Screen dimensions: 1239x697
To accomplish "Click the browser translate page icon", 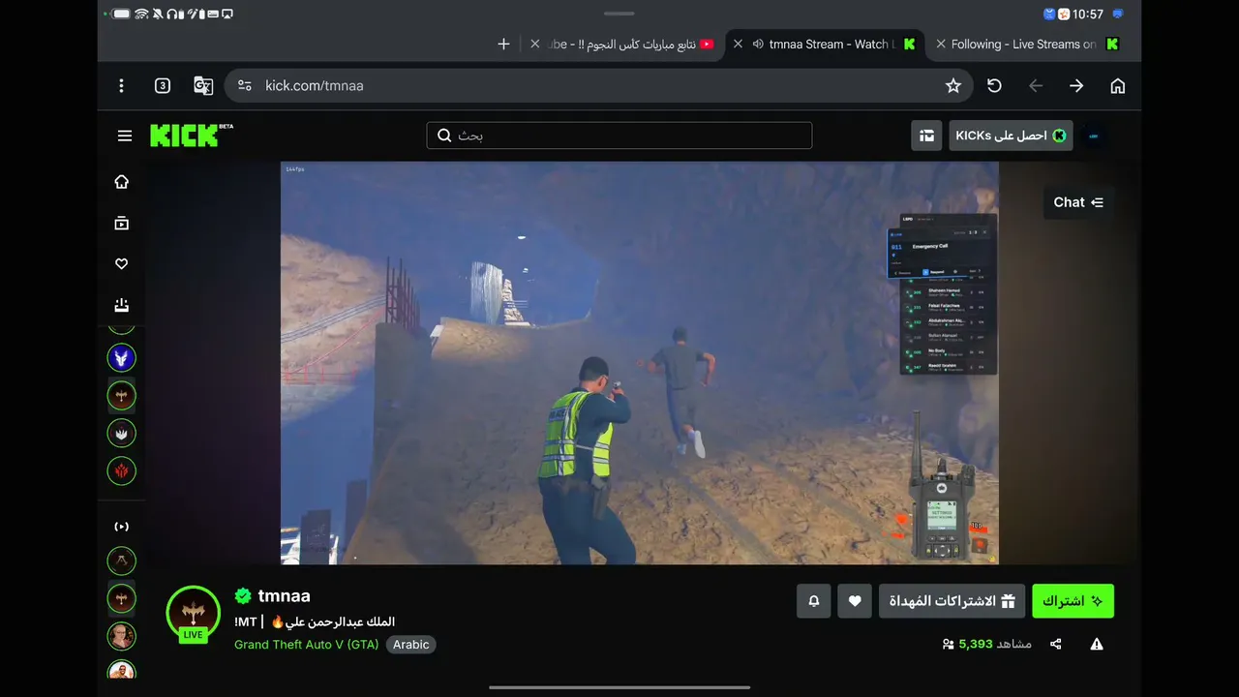I will pos(203,86).
